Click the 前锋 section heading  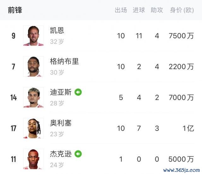(15, 10)
